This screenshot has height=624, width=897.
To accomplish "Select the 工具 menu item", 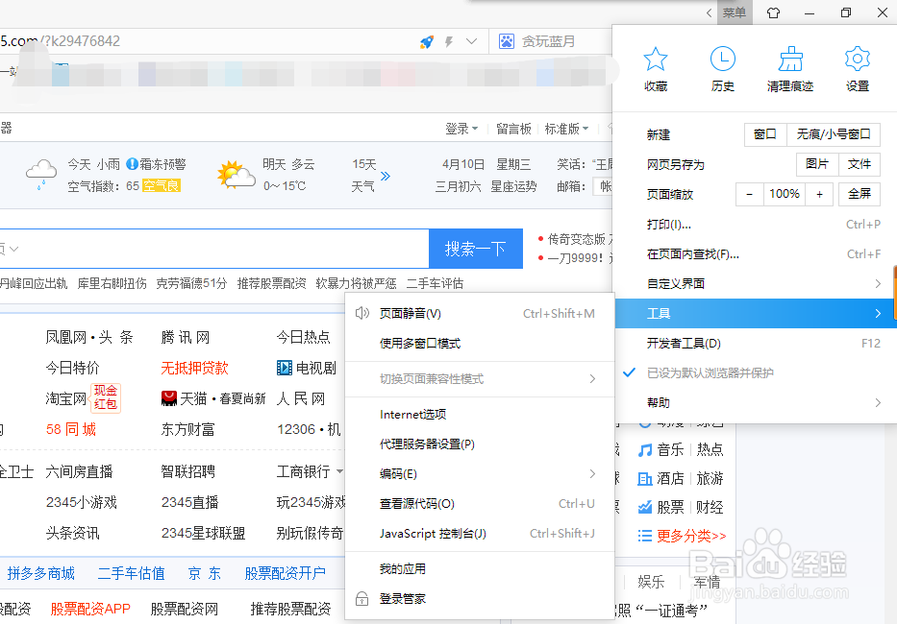I will click(x=756, y=313).
